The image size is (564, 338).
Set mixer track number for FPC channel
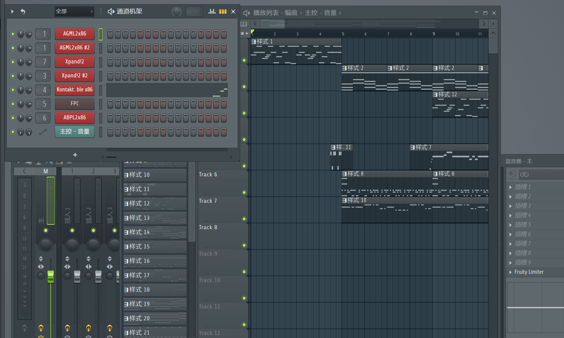click(43, 104)
